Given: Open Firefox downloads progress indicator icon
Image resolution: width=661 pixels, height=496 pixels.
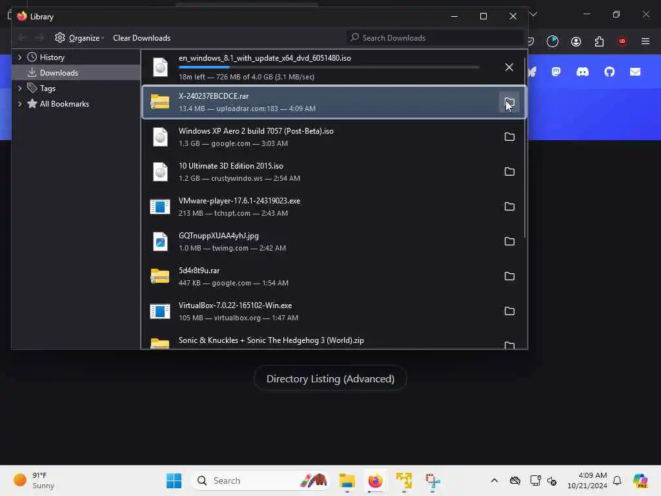Looking at the screenshot, I should point(553,41).
